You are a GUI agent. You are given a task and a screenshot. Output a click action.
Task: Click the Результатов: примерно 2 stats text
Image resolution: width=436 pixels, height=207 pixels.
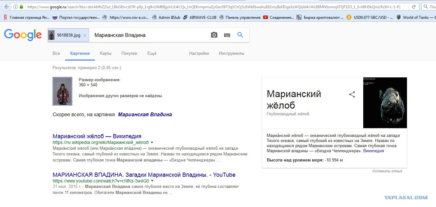[87, 68]
